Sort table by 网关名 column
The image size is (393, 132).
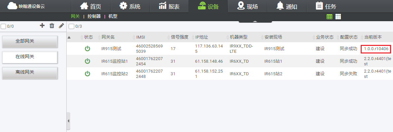click(108, 37)
